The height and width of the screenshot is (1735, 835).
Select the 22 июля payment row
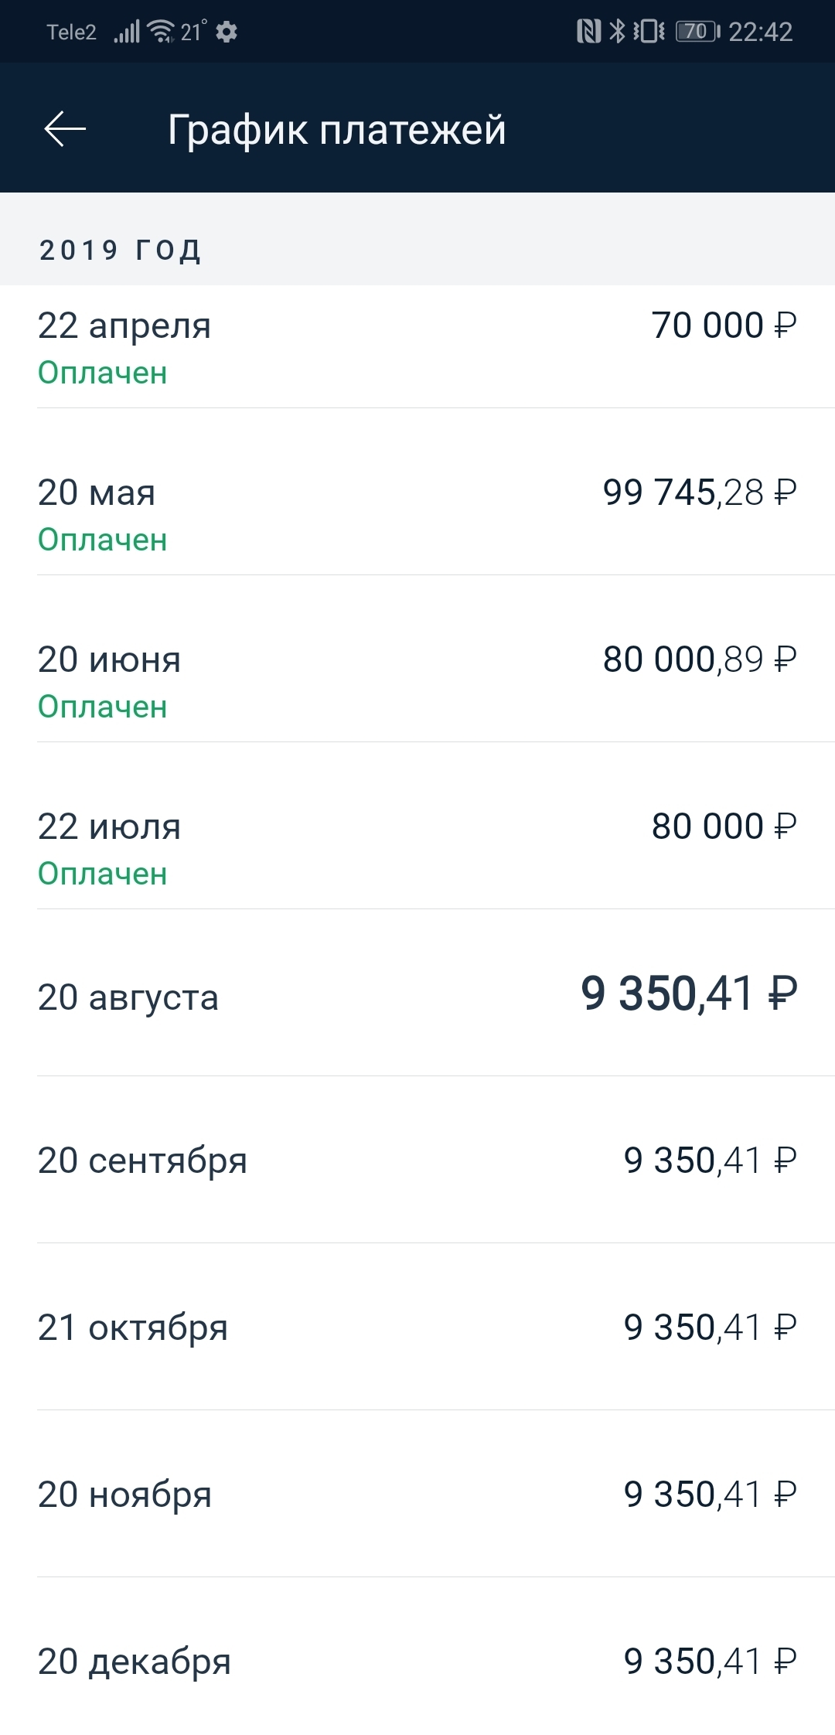click(x=417, y=847)
